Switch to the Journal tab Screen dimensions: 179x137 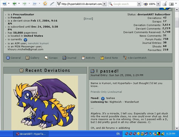69,58
